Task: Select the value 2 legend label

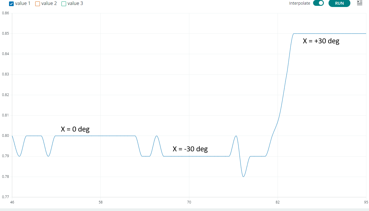Action: [48, 3]
